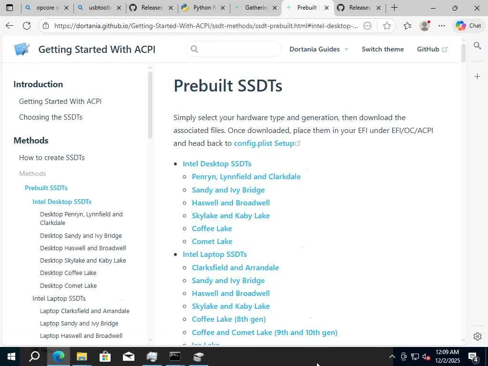Open the browser profile icon

click(x=424, y=26)
